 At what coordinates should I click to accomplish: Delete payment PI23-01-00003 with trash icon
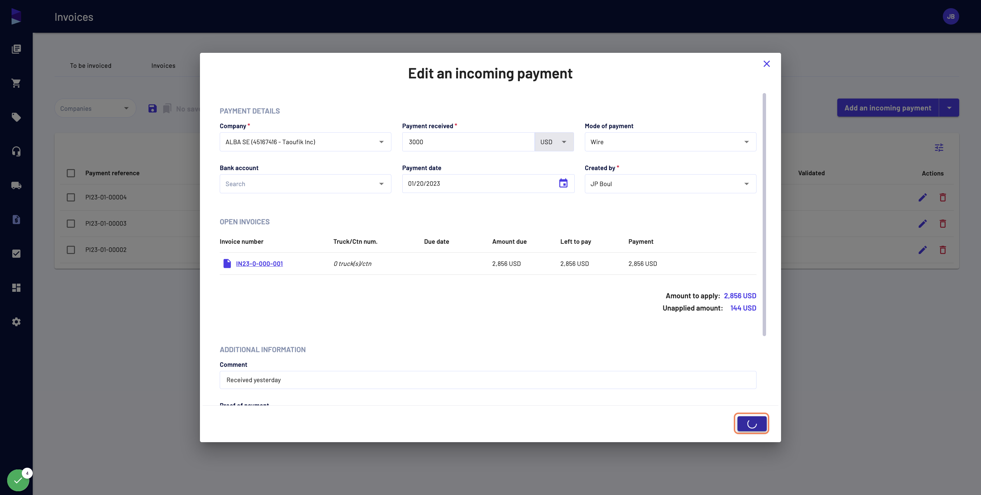tap(943, 224)
